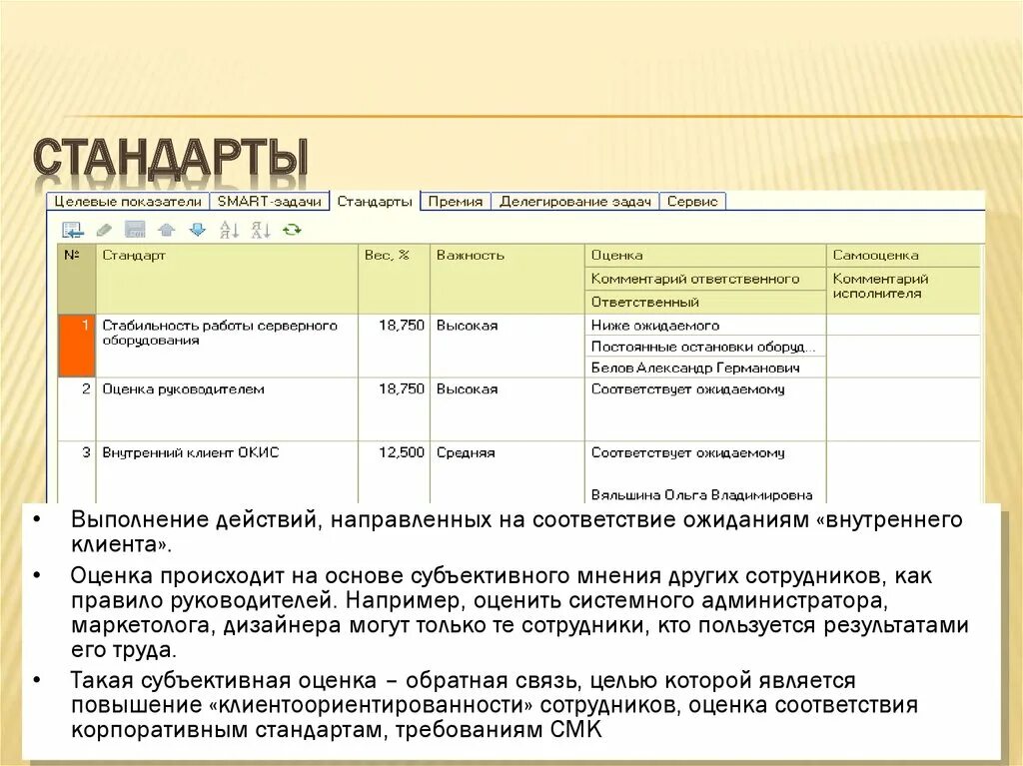
Task: Switch to the Делегирование задач tab
Action: click(574, 202)
